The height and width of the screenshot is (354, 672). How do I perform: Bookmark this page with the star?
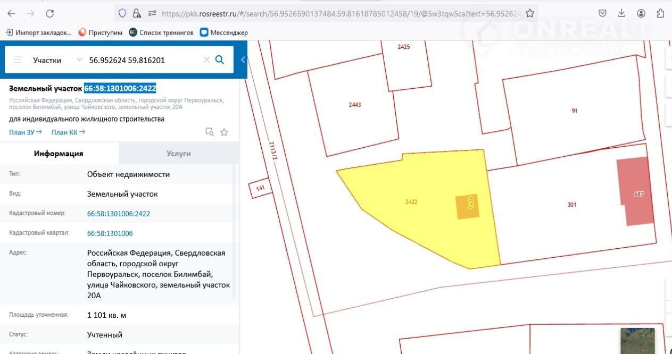click(529, 13)
